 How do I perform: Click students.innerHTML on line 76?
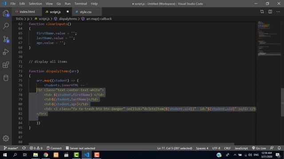[x=61, y=85]
